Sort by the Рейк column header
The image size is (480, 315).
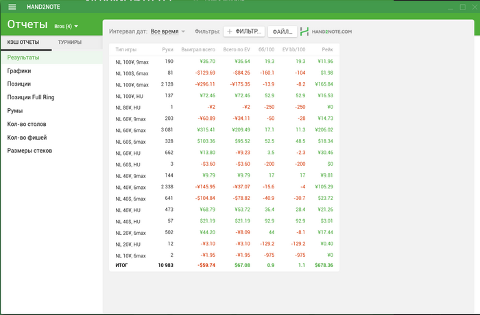click(x=327, y=49)
